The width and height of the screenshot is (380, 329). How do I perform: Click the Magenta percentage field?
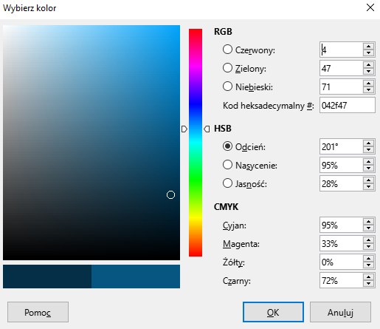(x=341, y=243)
